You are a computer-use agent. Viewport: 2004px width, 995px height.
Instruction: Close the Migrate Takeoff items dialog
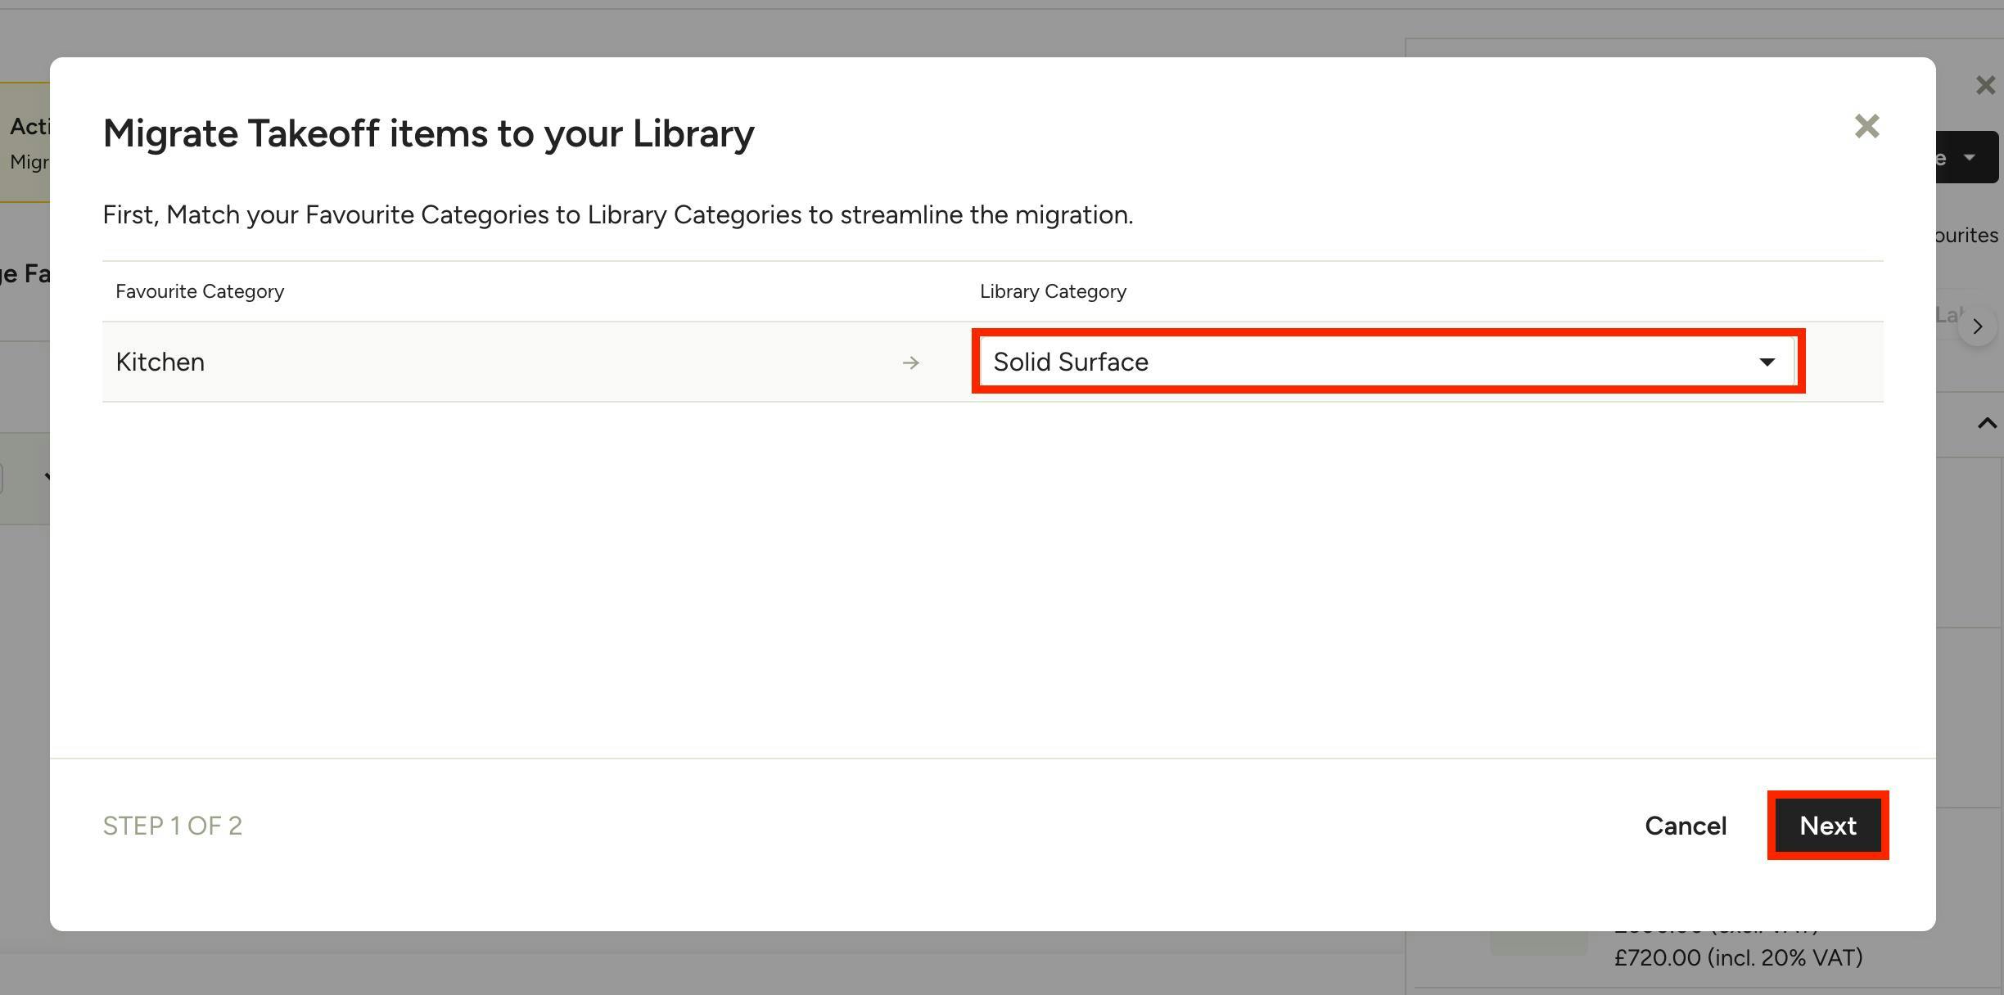pyautogui.click(x=1866, y=127)
